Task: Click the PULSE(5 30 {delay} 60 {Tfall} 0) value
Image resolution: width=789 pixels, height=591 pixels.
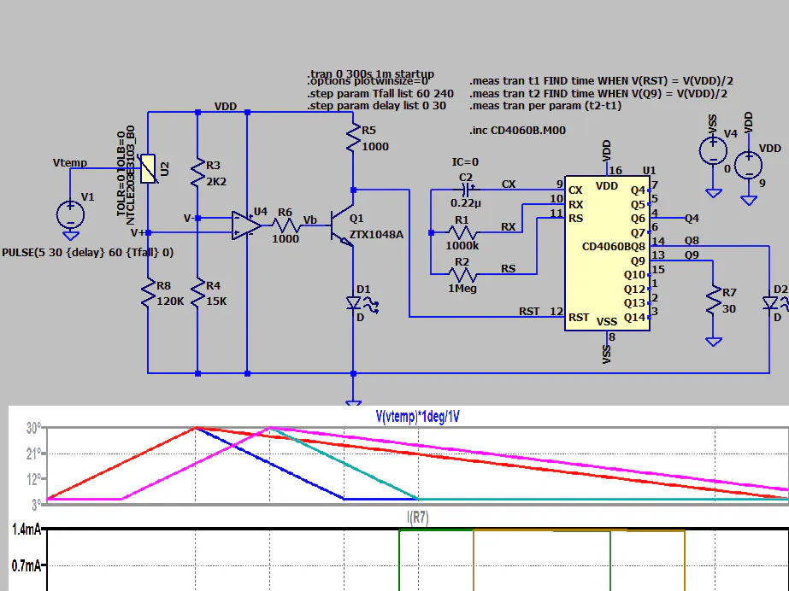Action: pyautogui.click(x=88, y=252)
